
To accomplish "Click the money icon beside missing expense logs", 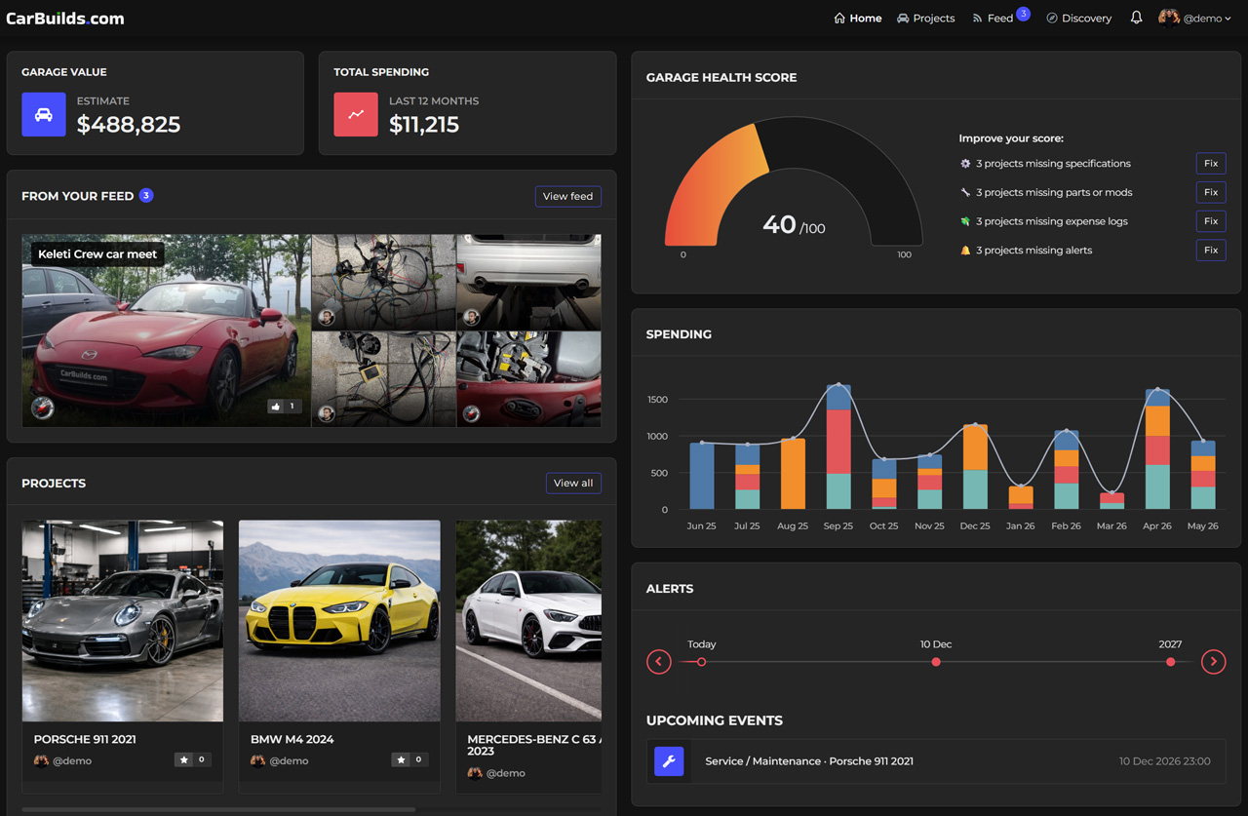I will (965, 221).
